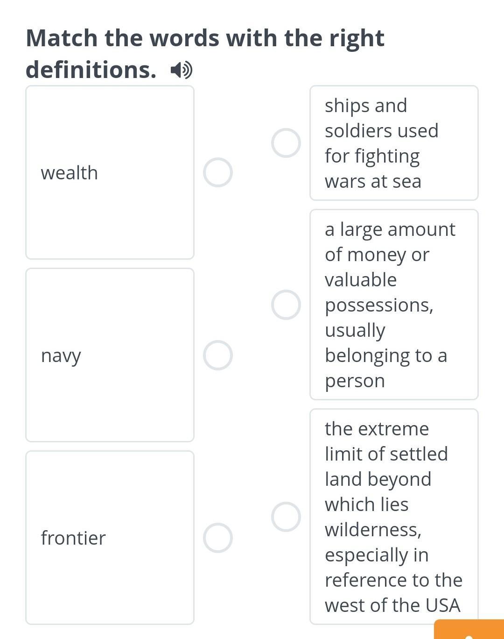This screenshot has width=504, height=639.
Task: Click the 'frontier' word card
Action: pos(110,538)
